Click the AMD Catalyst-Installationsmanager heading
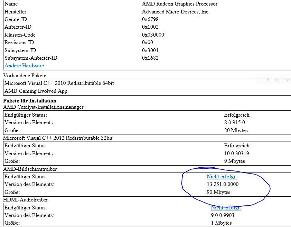Image resolution: width=291 pixels, height=227 pixels. pyautogui.click(x=43, y=107)
